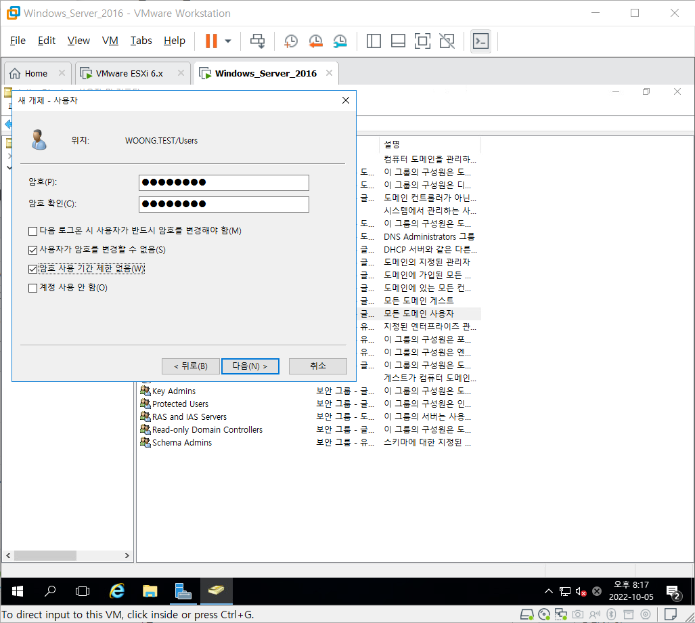The image size is (695, 623).
Task: Uncheck password never expires option
Action: (32, 269)
